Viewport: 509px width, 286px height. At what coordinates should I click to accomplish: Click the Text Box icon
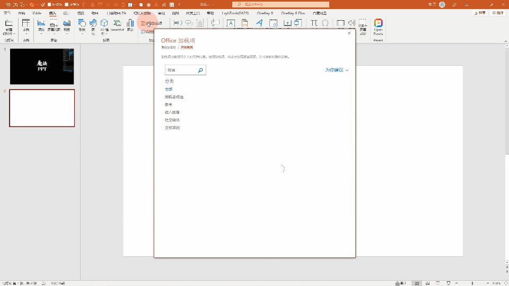coord(231,23)
